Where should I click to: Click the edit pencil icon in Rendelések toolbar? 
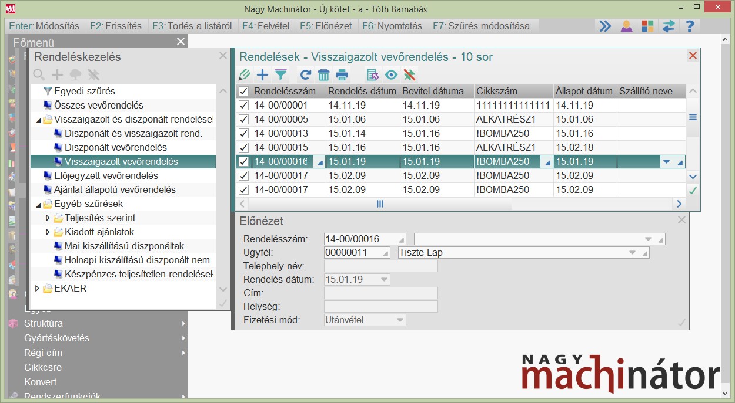coord(245,74)
